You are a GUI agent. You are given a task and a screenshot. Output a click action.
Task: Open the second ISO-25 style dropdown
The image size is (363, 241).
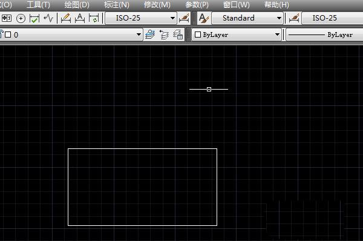332,18
